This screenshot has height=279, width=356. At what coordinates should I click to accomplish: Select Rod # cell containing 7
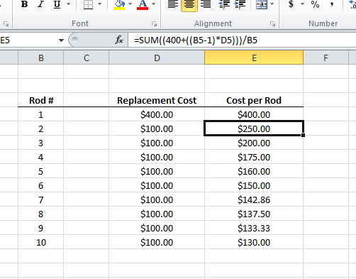pyautogui.click(x=41, y=199)
